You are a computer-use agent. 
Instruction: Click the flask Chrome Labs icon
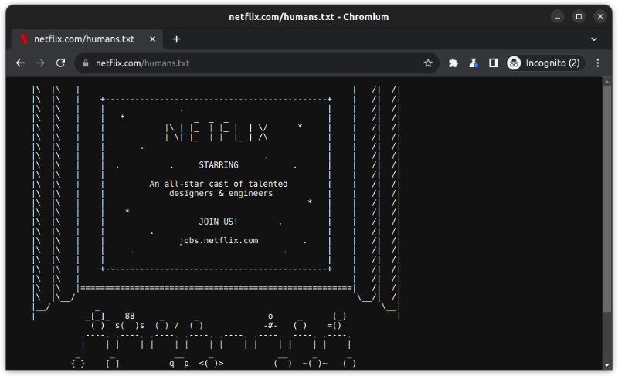(474, 63)
